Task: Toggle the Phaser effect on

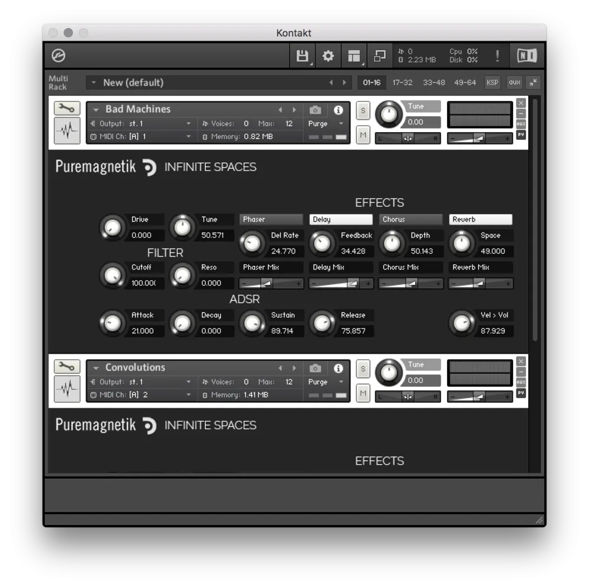Action: pyautogui.click(x=271, y=219)
